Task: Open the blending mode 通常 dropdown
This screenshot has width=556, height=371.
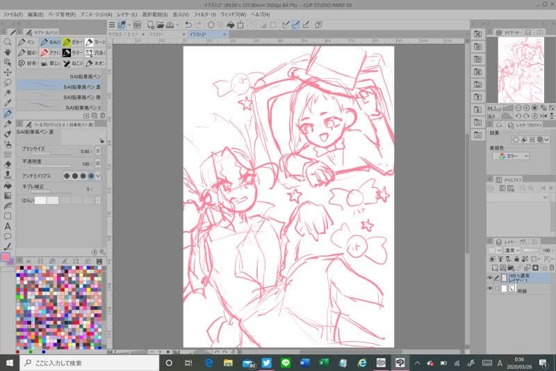Action: coord(512,251)
